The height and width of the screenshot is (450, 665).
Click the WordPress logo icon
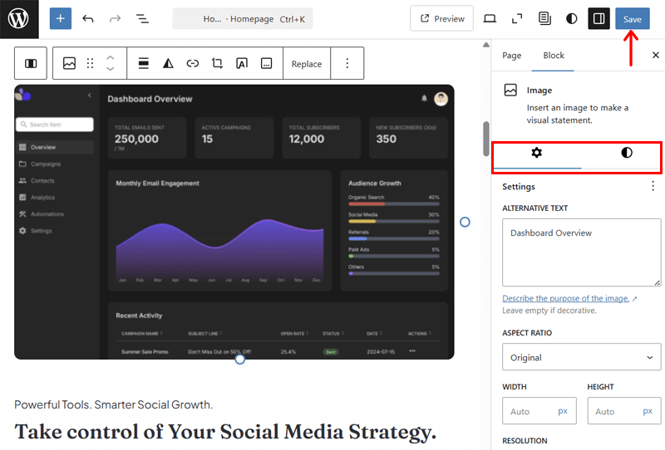point(18,18)
